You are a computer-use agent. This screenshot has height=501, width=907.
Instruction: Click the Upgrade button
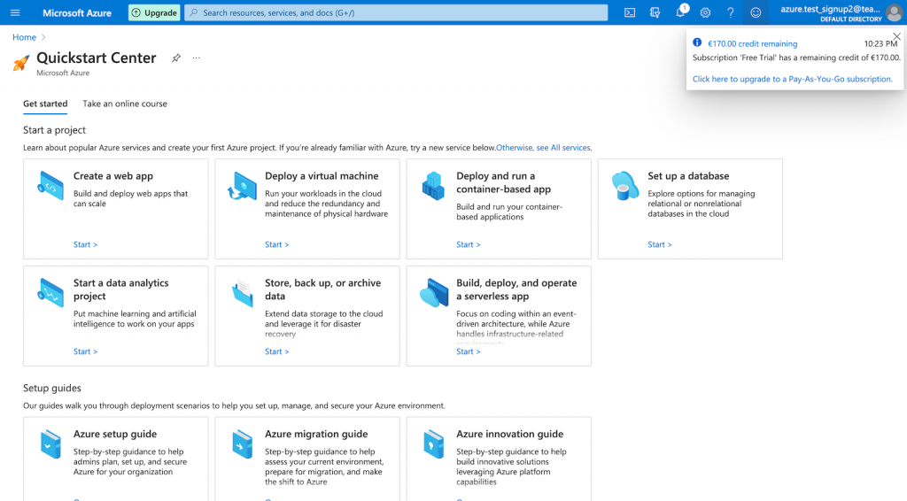(154, 12)
